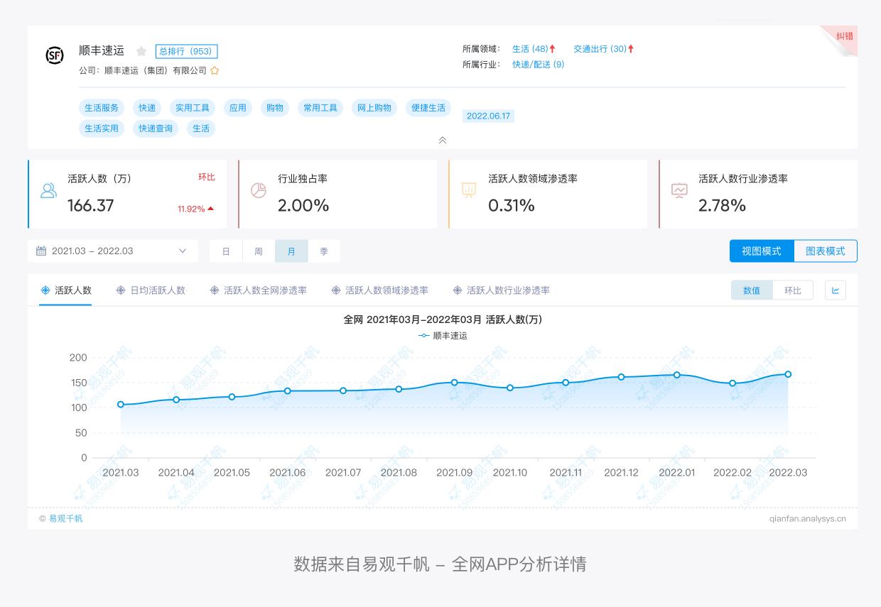
Task: Select 数值 display mode
Action: pos(752,290)
